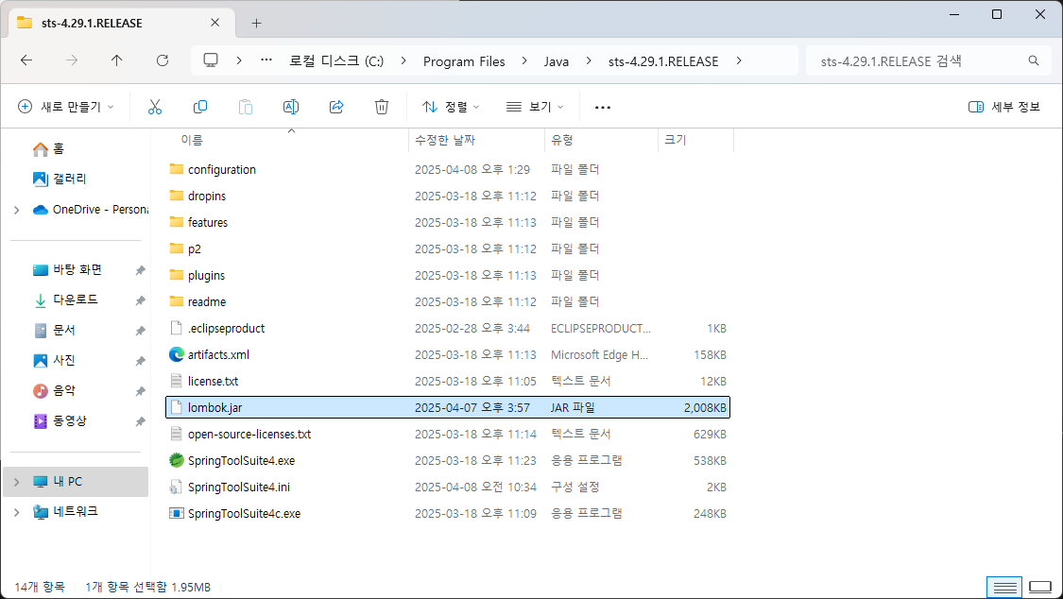Click the PC monitor icon in address bar
Screen dimensions: 1063x599
click(211, 60)
